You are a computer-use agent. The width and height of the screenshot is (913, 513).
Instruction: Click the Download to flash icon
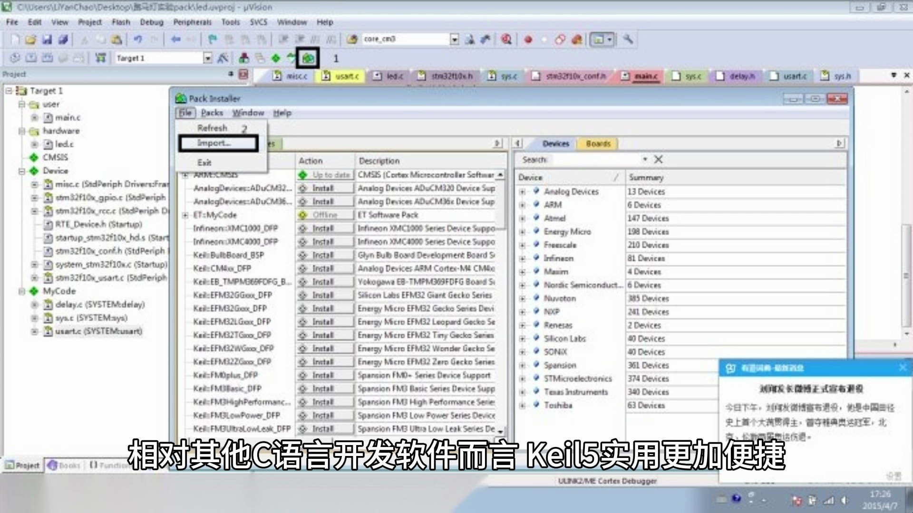click(x=100, y=58)
